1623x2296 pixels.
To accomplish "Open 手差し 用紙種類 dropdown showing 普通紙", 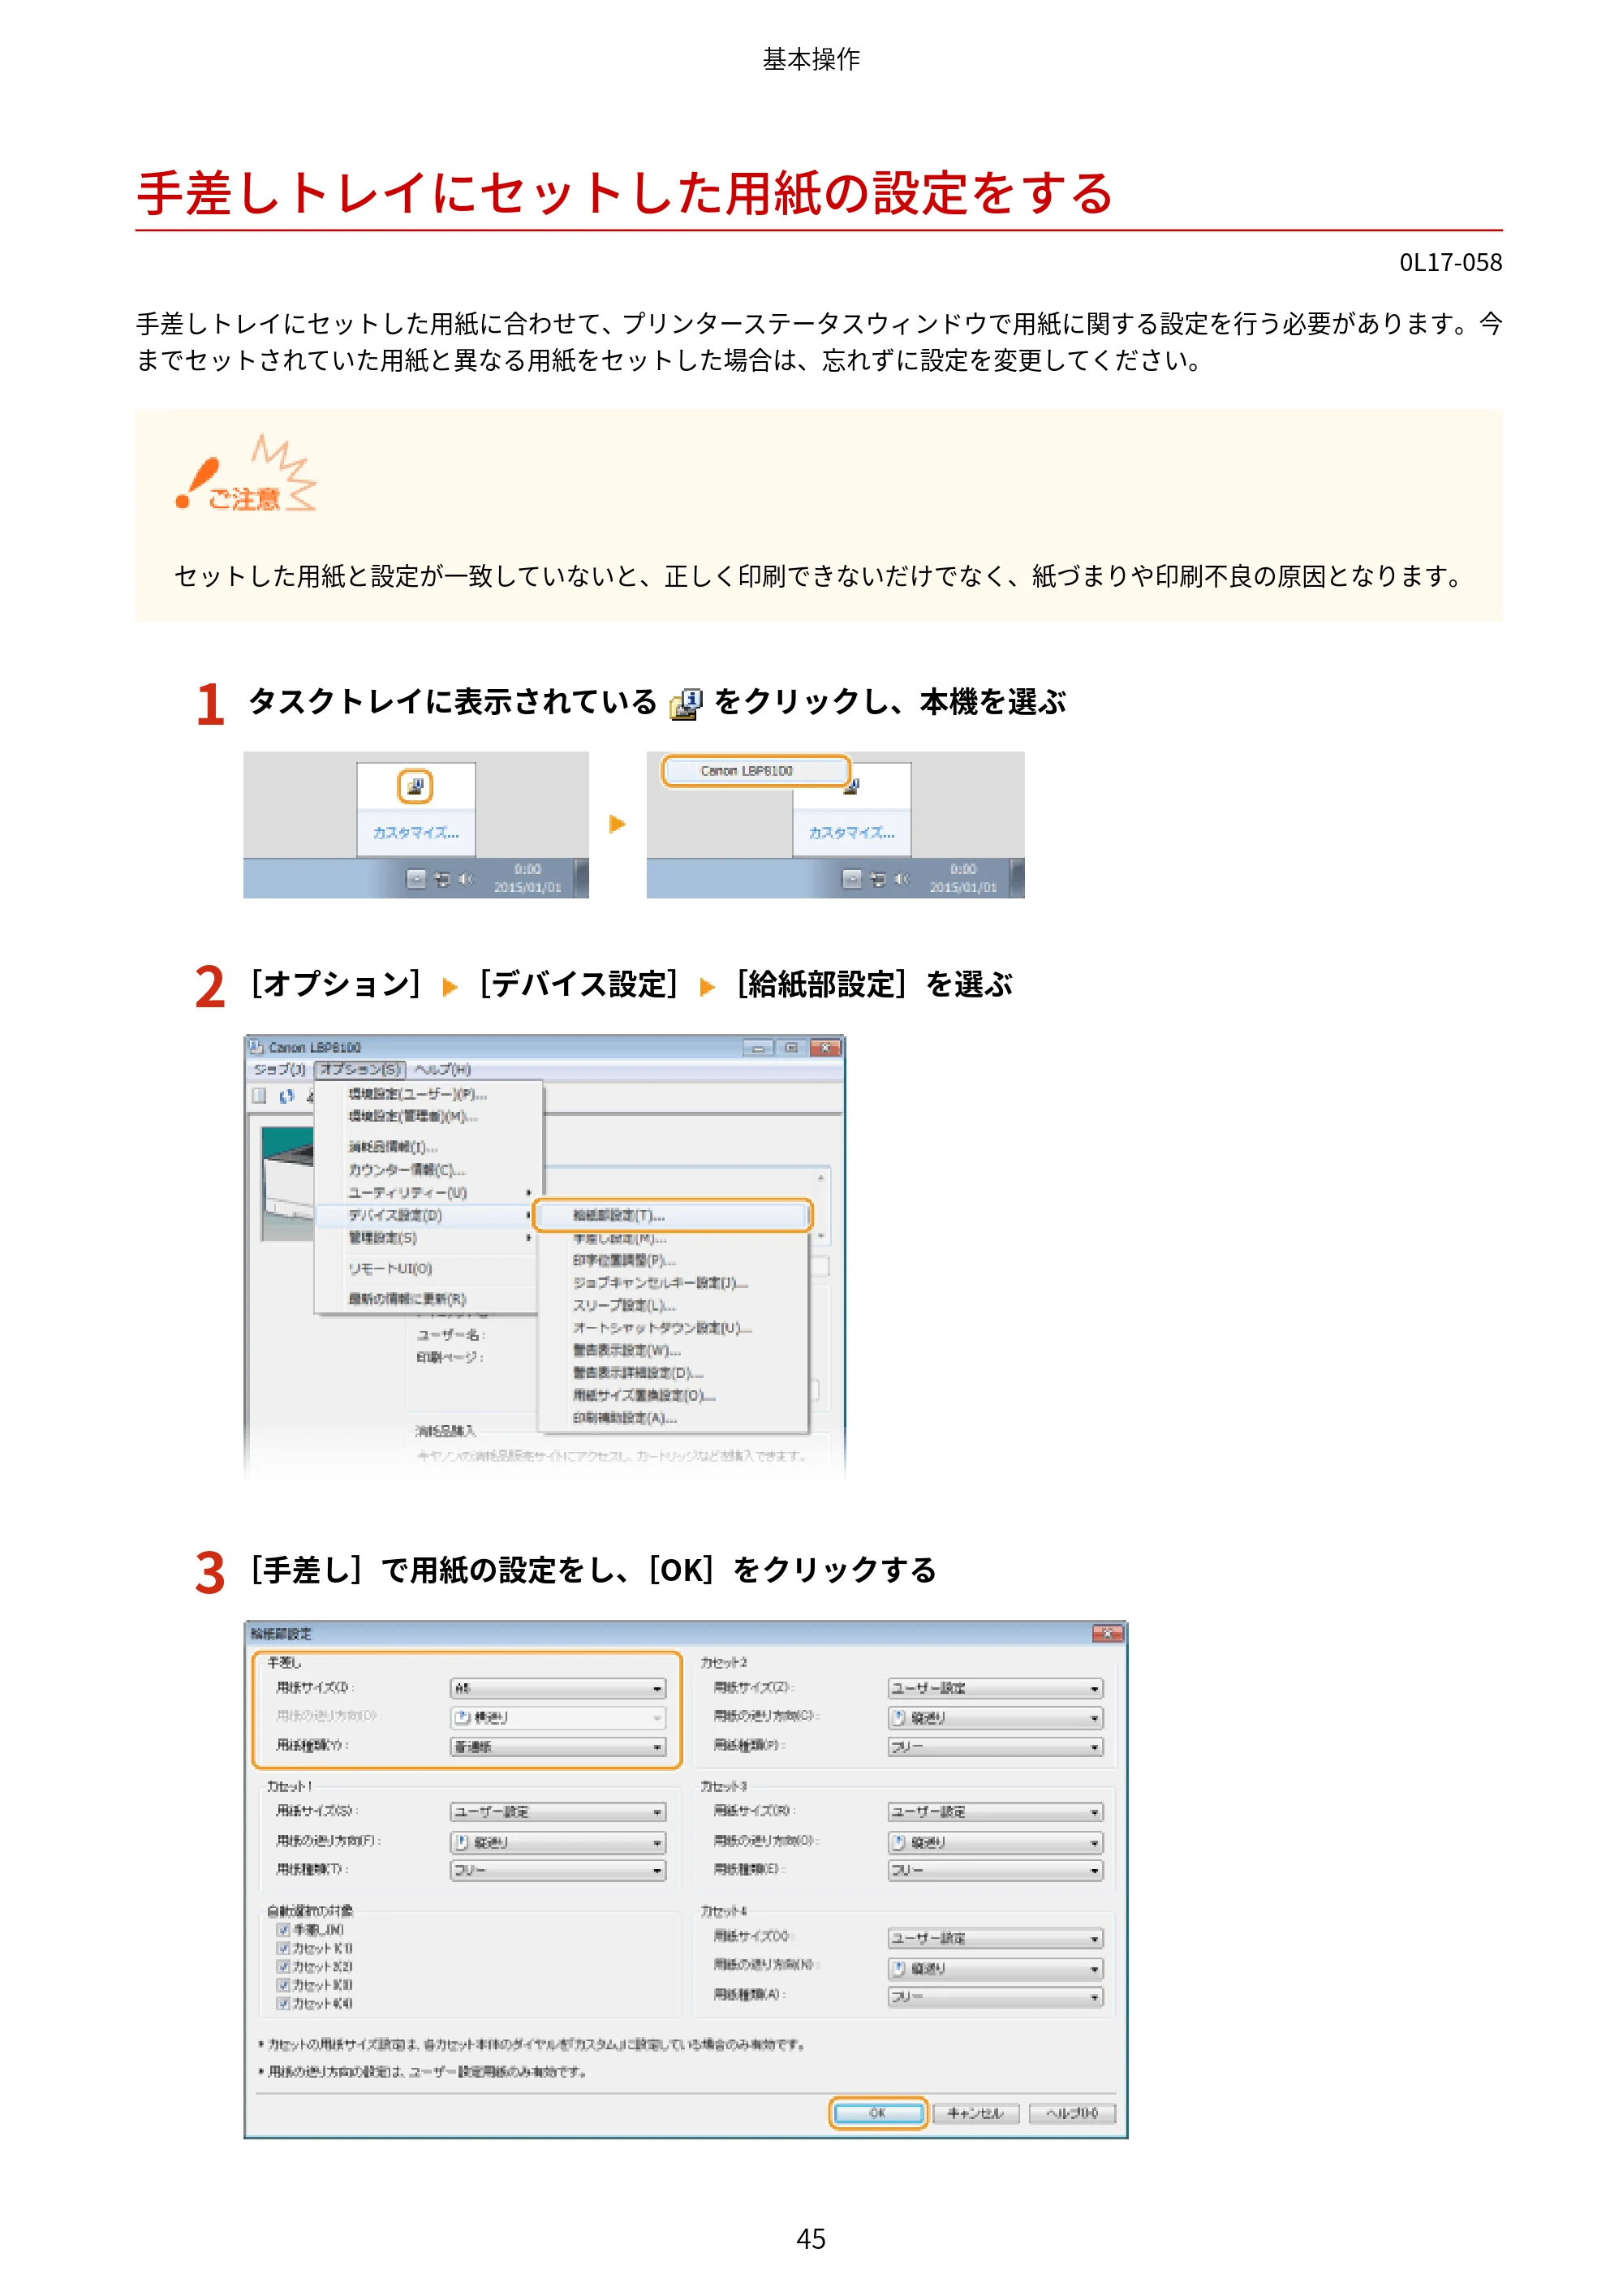I will pyautogui.click(x=558, y=1747).
